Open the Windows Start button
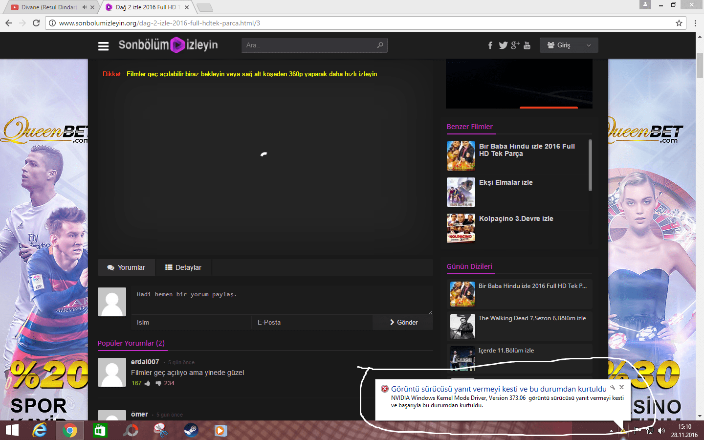The image size is (704, 440). (12, 431)
